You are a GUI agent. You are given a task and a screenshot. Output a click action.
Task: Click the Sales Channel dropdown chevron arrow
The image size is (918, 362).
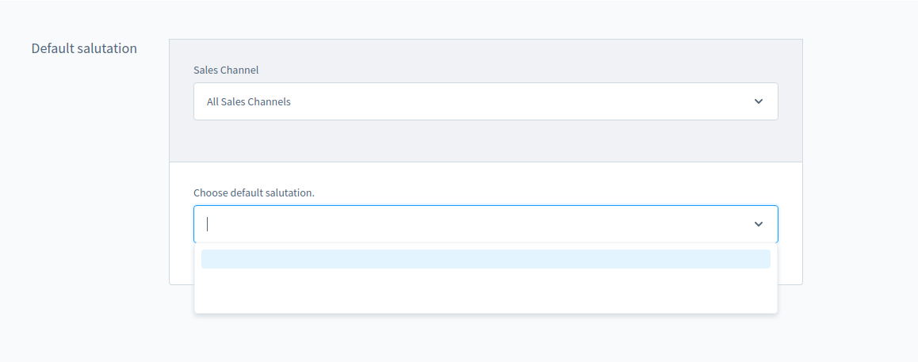point(758,101)
